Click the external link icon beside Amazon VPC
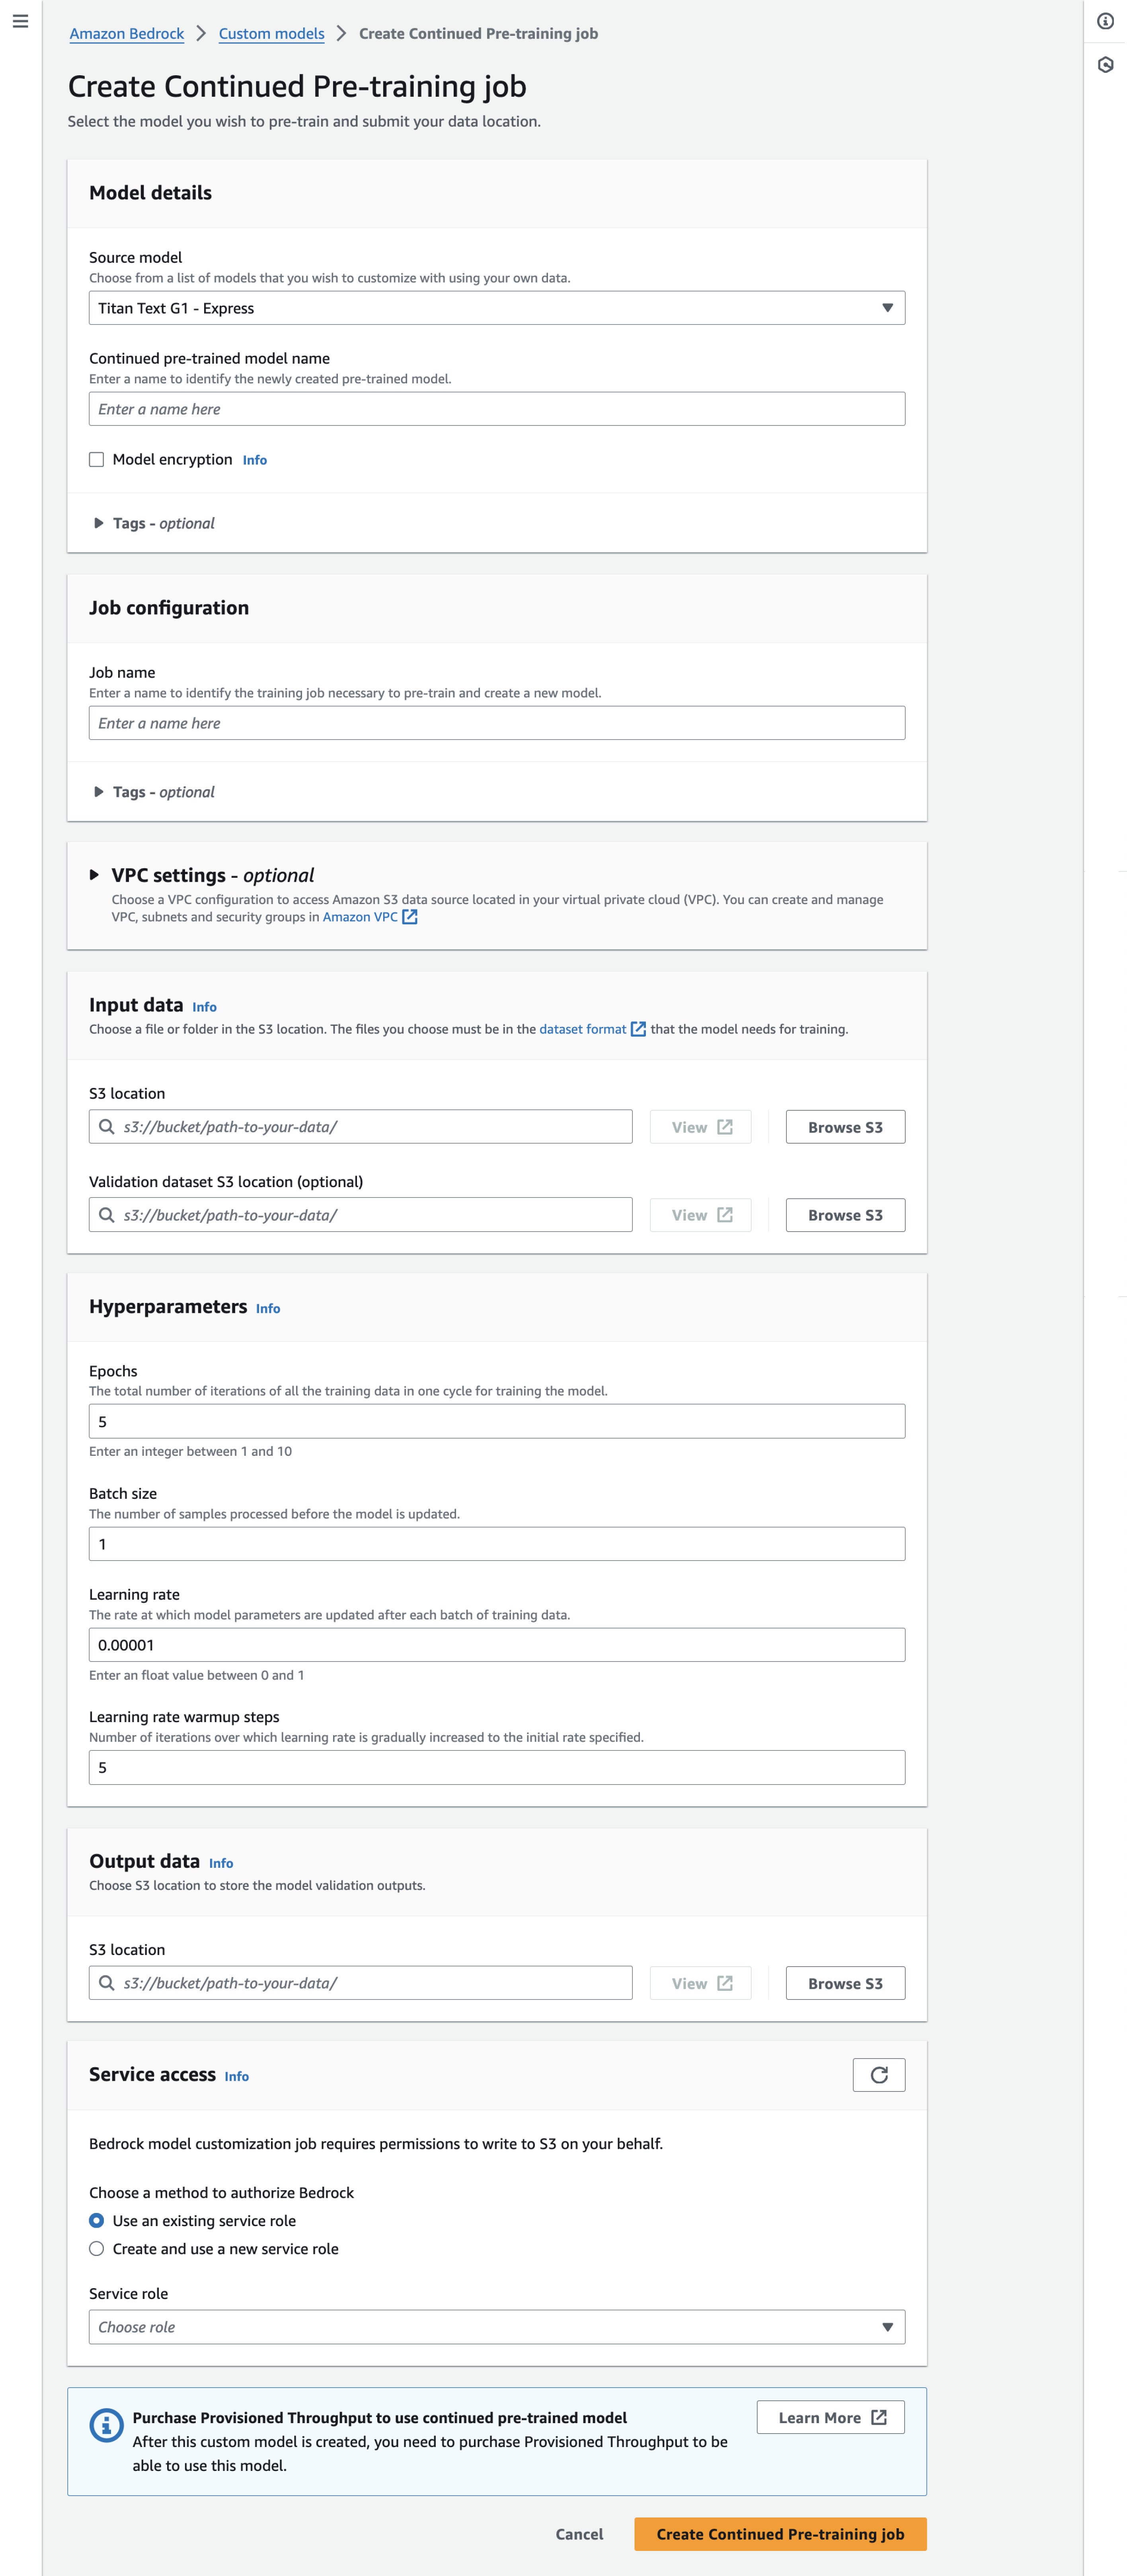The image size is (1127, 2576). 410,917
